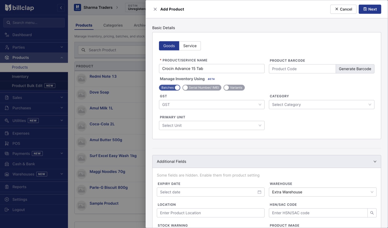The image size is (388, 228).
Task: Click the Product Code input field
Action: click(x=302, y=69)
